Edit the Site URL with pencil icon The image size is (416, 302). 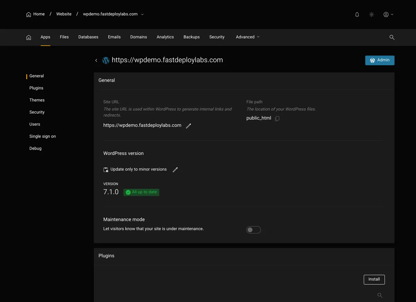[x=189, y=126]
